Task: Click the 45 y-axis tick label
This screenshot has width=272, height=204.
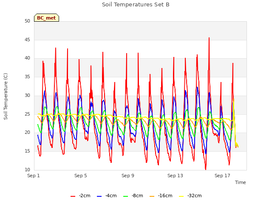Action: coord(27,40)
